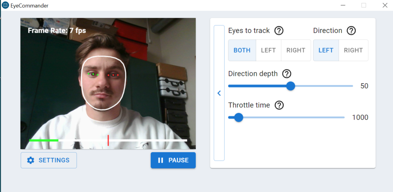Track only the LEFT eye
Screen dimensions: 393x192
268,50
